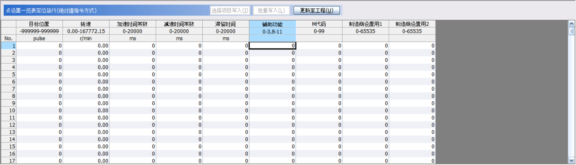Click the 制造商设置用1 column header
The image size is (576, 165).
point(365,24)
